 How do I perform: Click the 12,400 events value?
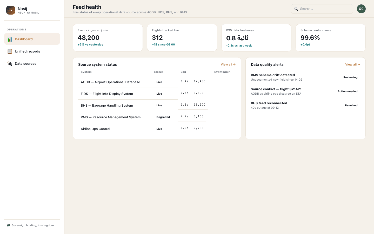coord(199,81)
